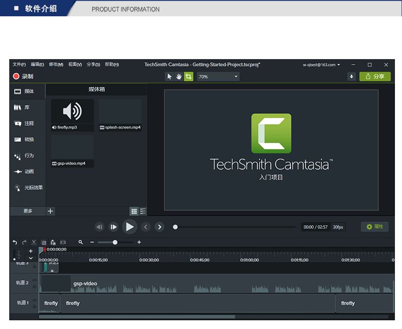Open the 修改(M) menu

coord(56,64)
